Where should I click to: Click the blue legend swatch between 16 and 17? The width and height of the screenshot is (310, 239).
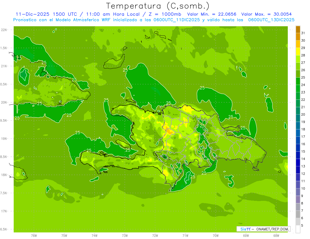(x=298, y=140)
